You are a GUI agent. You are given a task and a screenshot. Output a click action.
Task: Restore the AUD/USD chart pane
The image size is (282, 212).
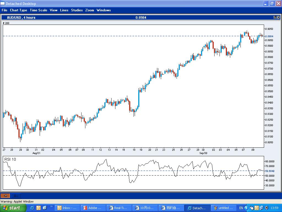275,17
